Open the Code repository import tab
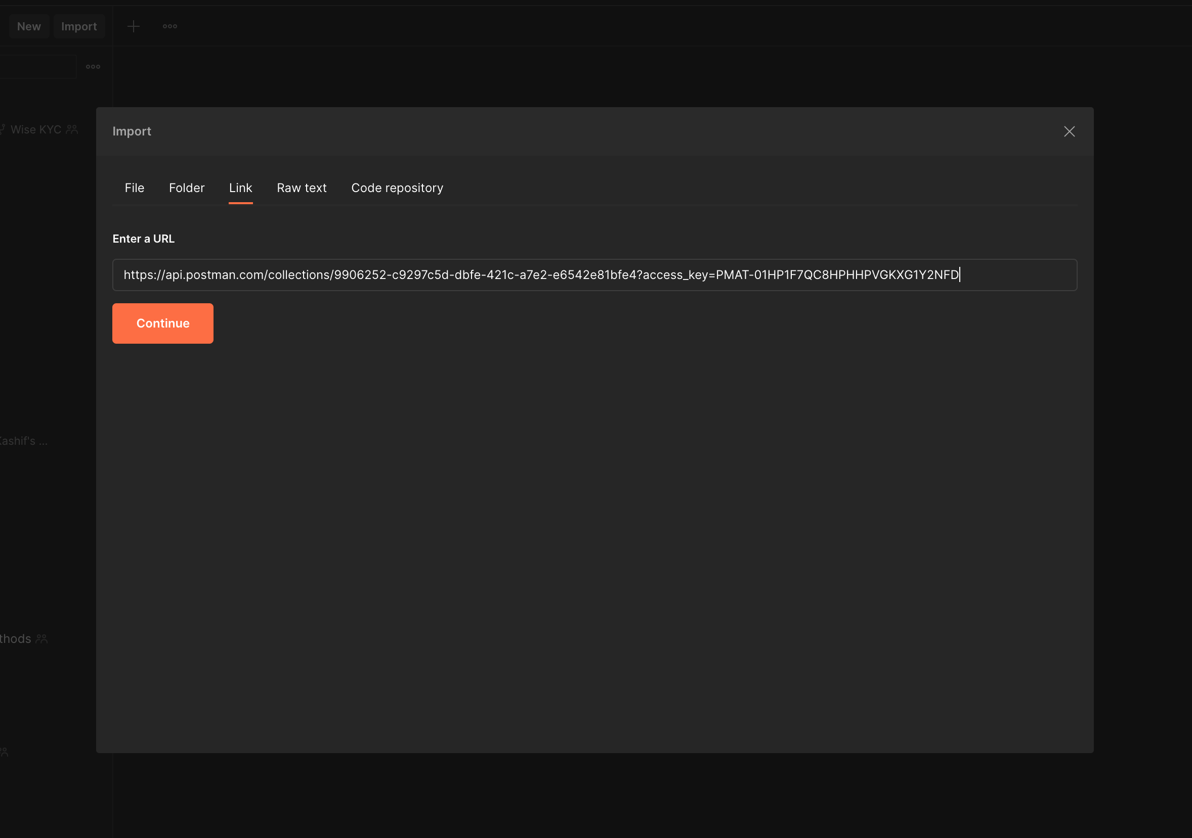The image size is (1192, 838). point(397,188)
